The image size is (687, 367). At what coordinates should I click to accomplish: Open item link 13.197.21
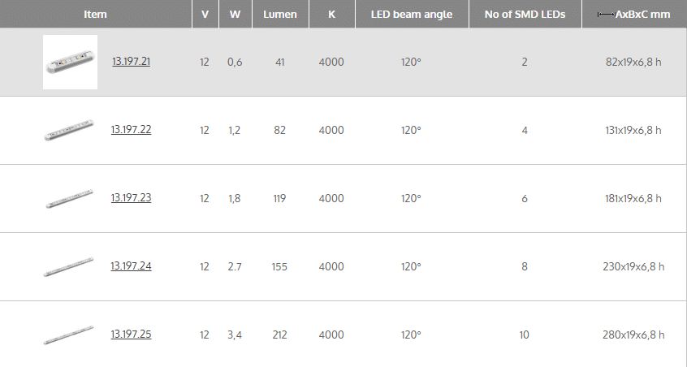coord(131,62)
